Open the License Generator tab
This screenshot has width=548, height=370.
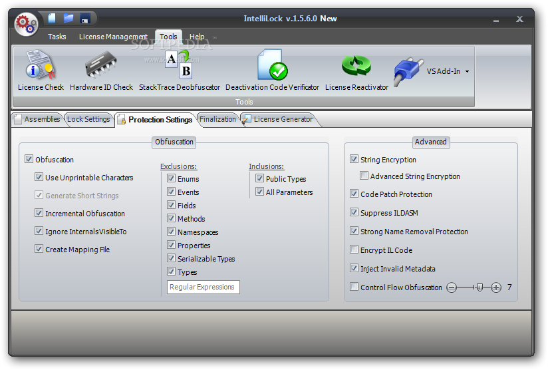point(279,119)
